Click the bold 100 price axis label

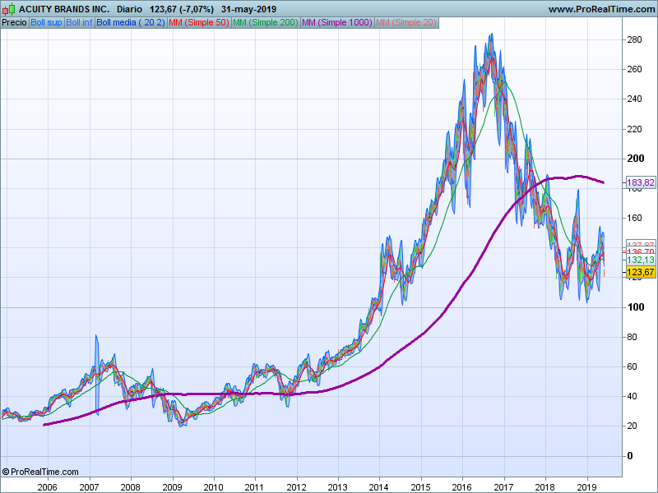click(635, 307)
